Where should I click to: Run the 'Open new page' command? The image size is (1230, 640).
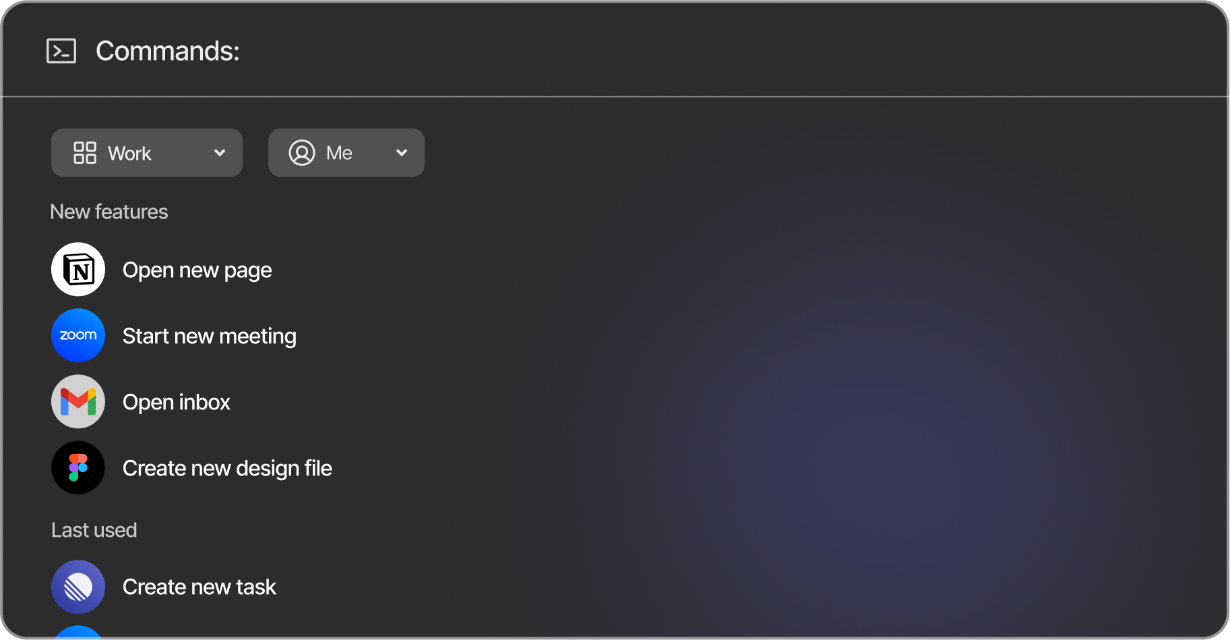tap(197, 270)
